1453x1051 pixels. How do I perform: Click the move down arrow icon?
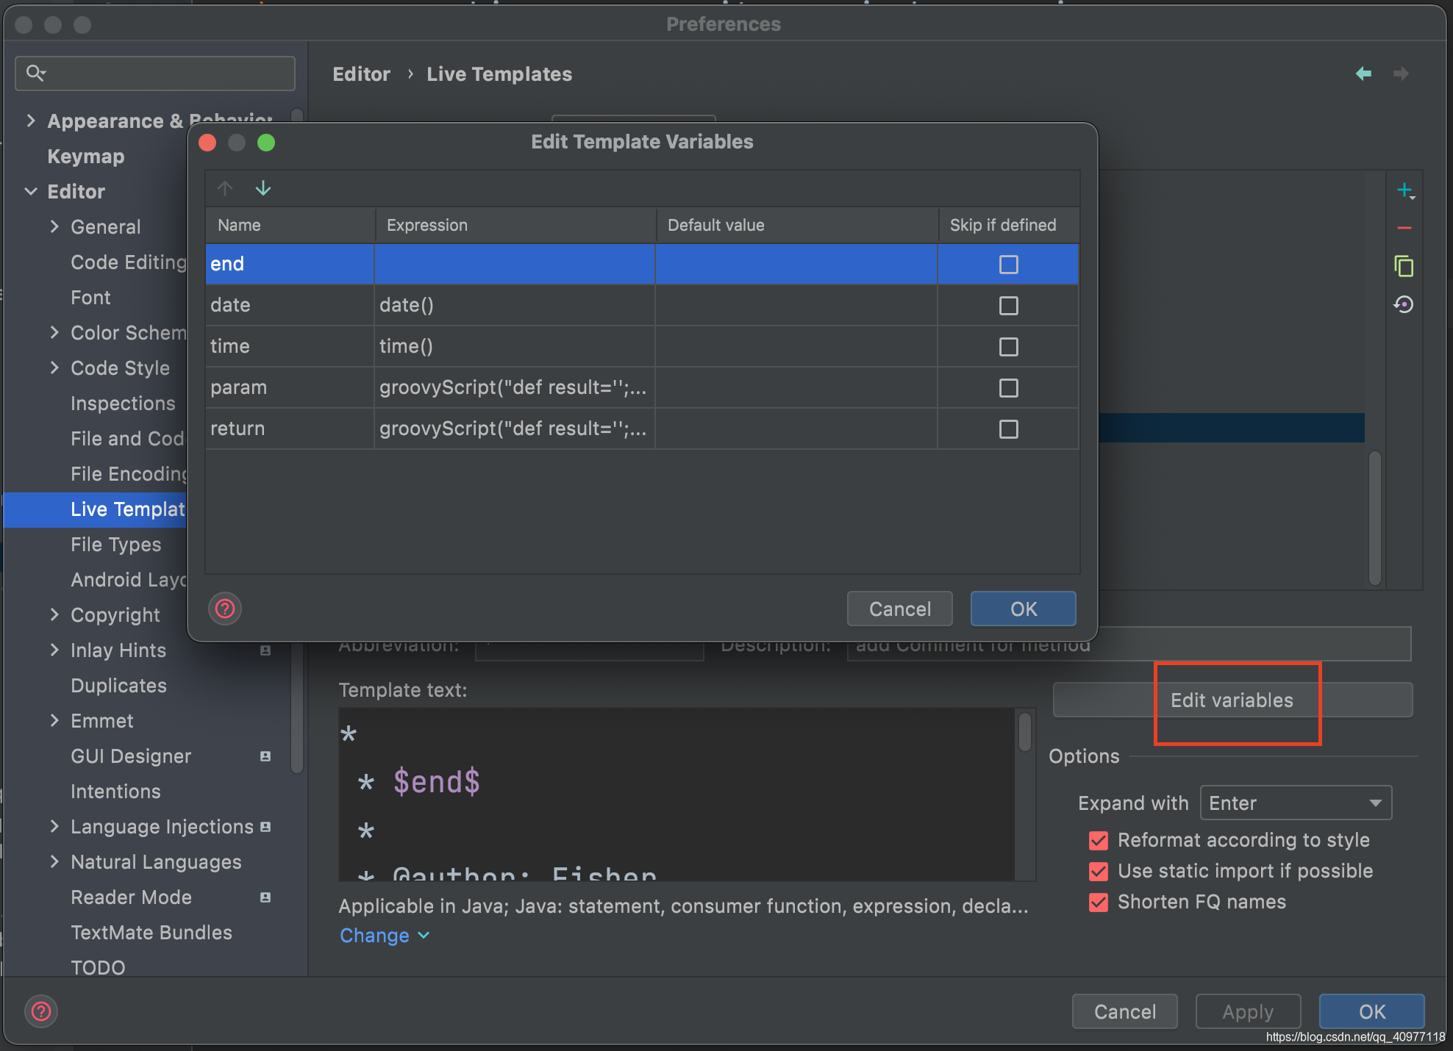coord(263,188)
